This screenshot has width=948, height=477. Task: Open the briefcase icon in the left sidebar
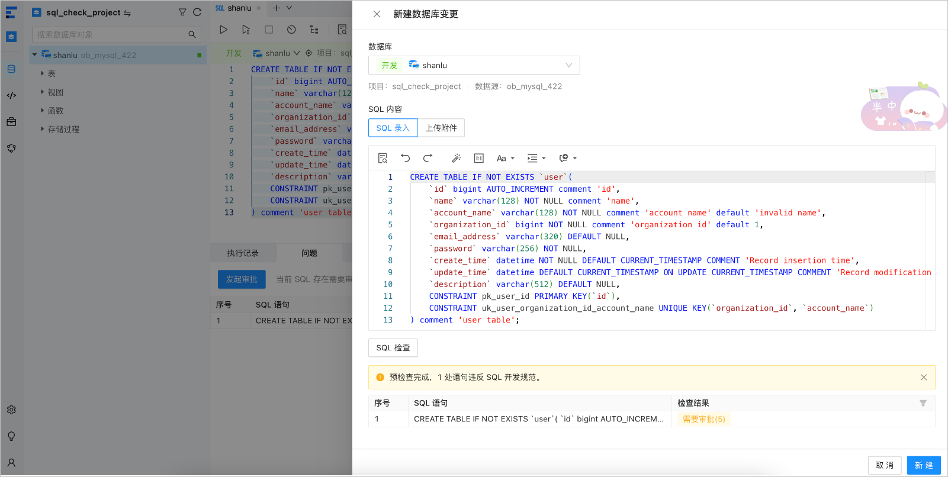click(x=11, y=122)
